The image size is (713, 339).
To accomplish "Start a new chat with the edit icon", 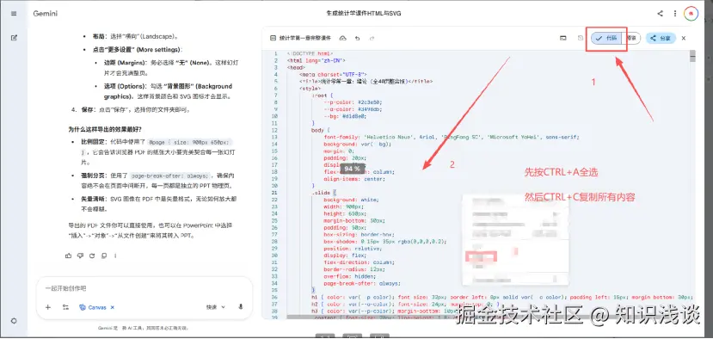I will 14,37.
